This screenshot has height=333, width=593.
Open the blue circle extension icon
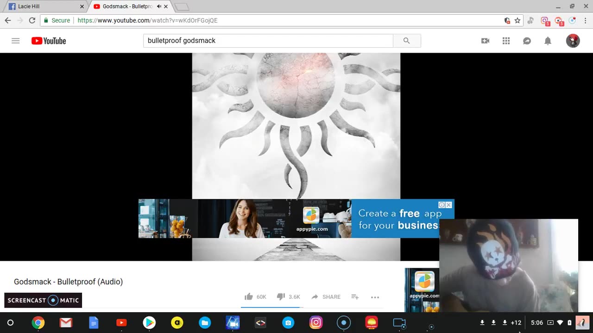pyautogui.click(x=573, y=20)
